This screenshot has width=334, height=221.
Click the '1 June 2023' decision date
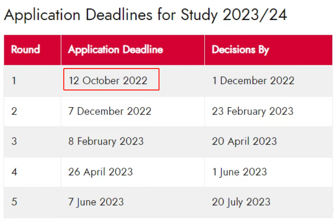point(239,172)
